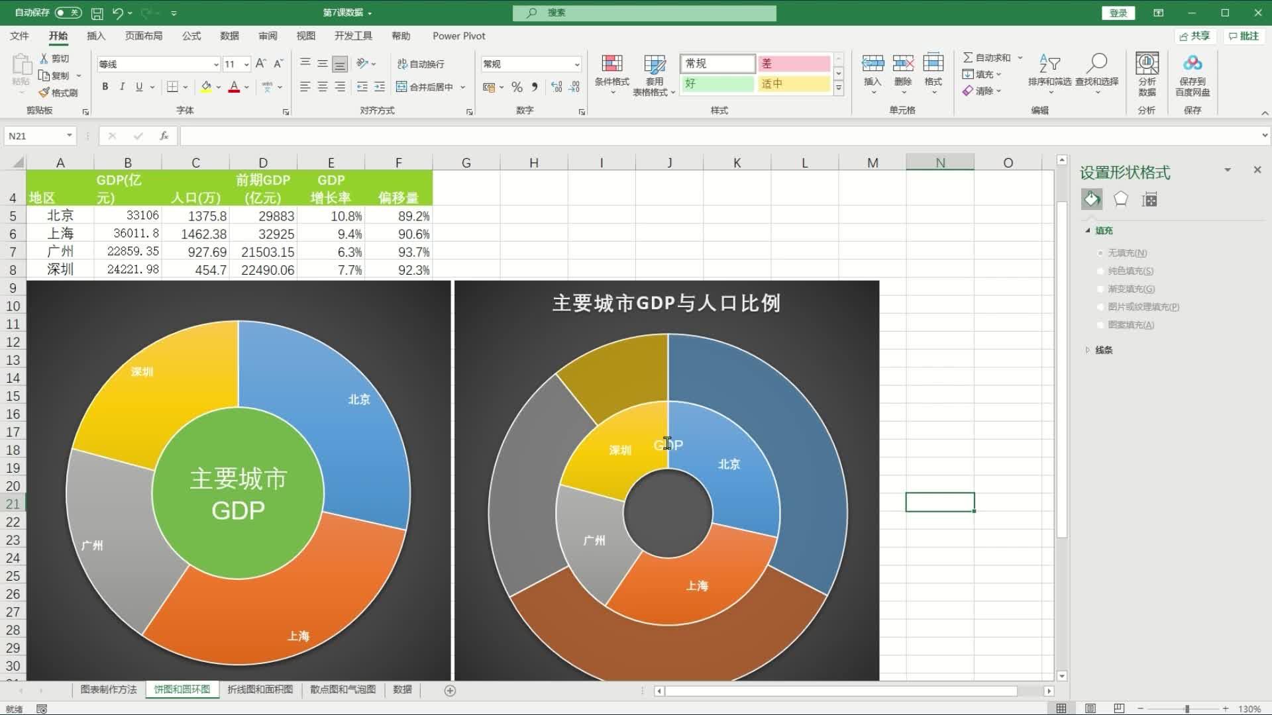Open format pane options dropdown arrow

(1227, 170)
